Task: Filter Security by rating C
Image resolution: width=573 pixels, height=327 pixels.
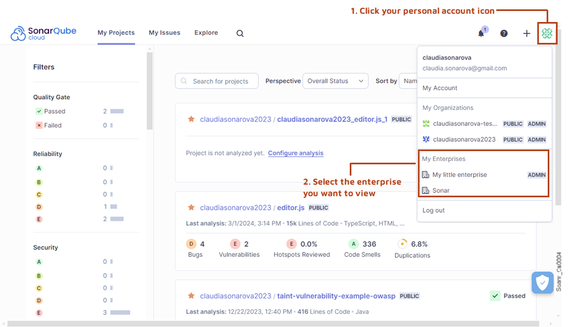Action: pyautogui.click(x=39, y=288)
